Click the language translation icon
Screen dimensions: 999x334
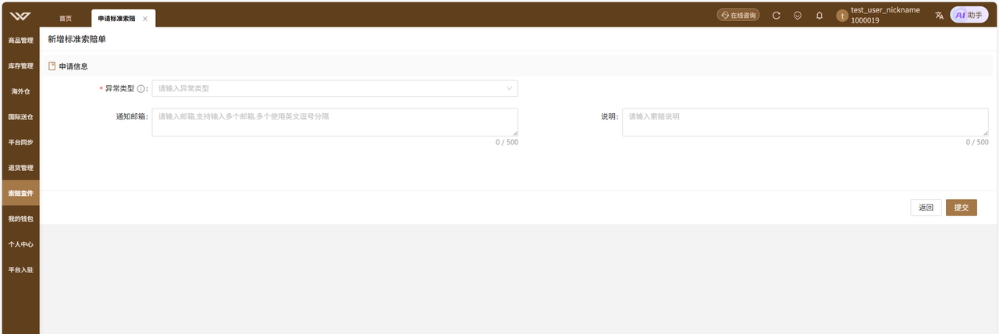939,15
